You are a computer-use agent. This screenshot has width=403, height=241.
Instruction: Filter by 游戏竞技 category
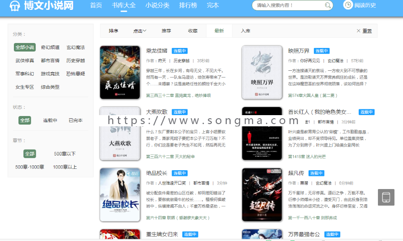(x=50, y=74)
